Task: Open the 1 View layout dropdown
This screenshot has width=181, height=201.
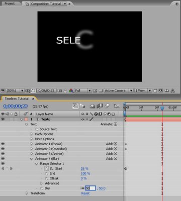Action: [143, 90]
